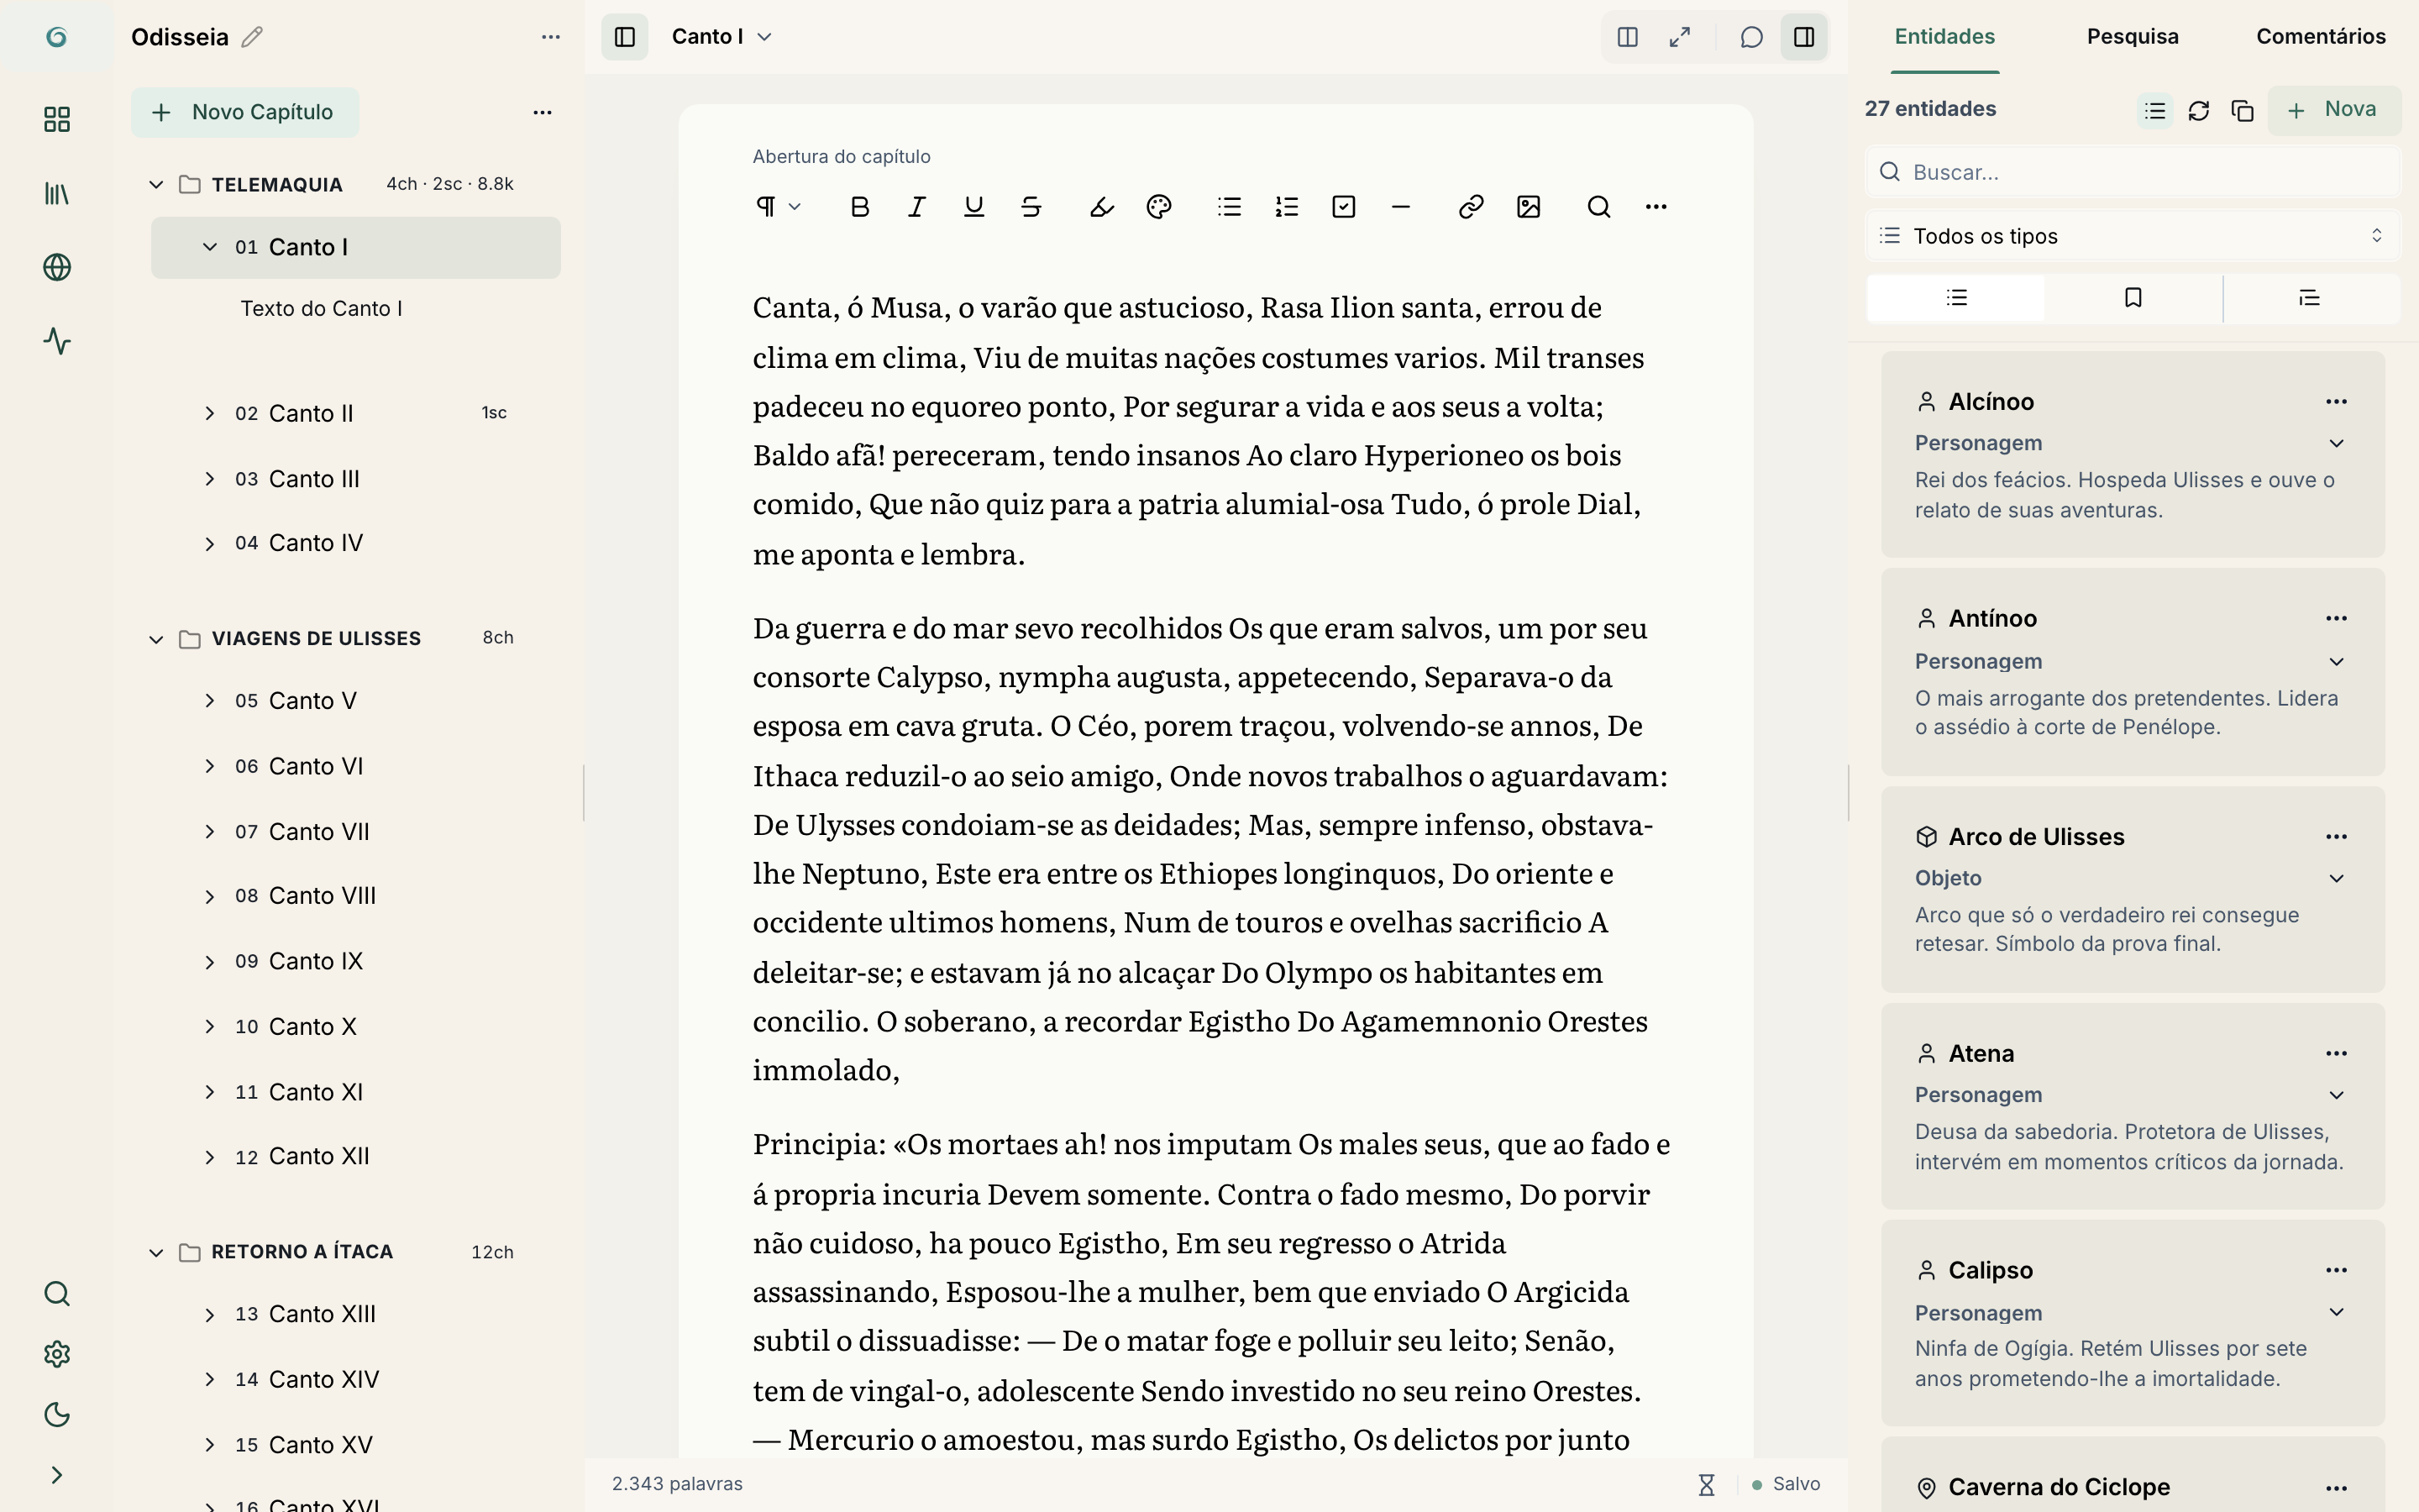
Task: Open settings gear in left rail
Action: point(57,1354)
